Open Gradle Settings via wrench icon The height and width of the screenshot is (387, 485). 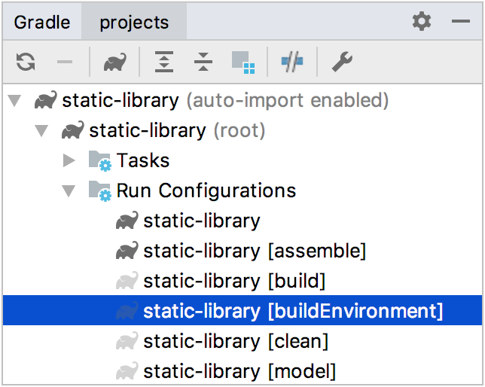342,62
